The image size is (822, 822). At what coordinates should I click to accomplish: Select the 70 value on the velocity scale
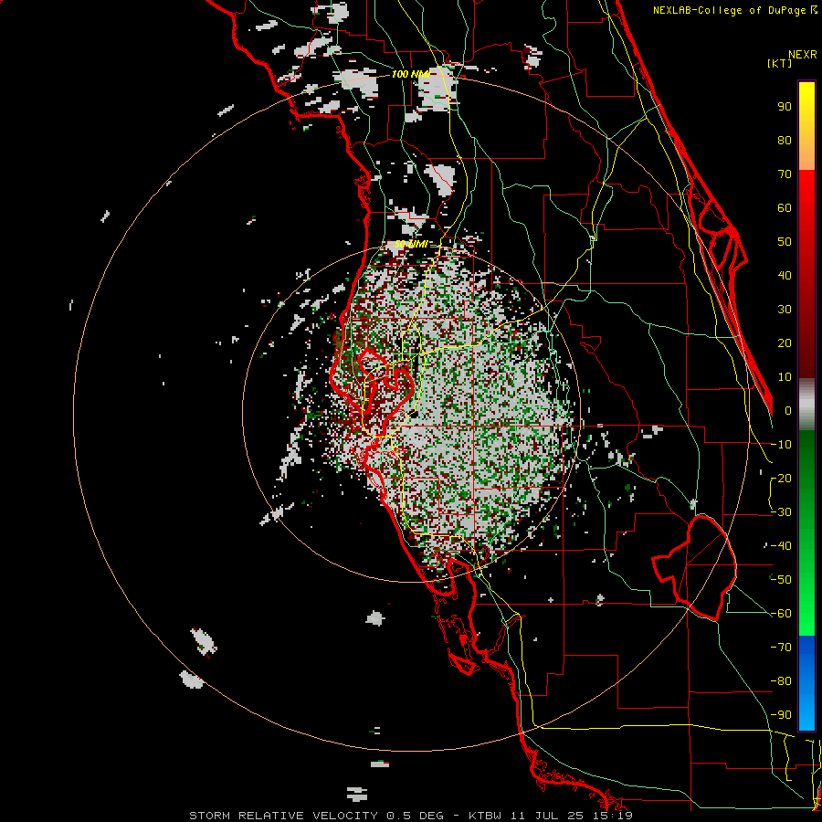coord(785,174)
